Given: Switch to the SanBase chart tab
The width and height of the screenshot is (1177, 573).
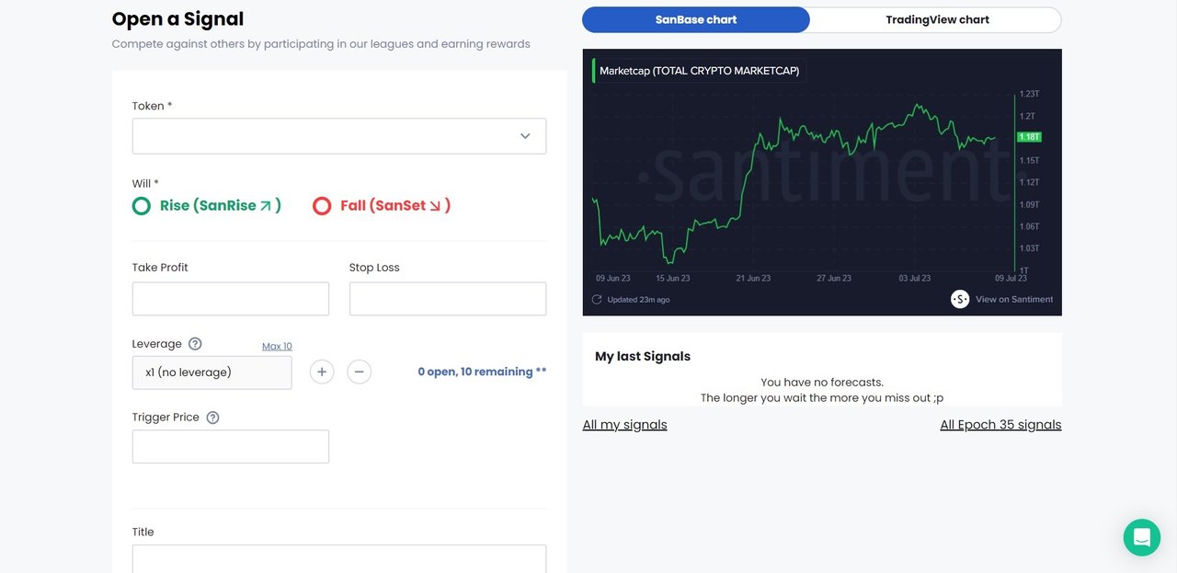Looking at the screenshot, I should point(696,19).
